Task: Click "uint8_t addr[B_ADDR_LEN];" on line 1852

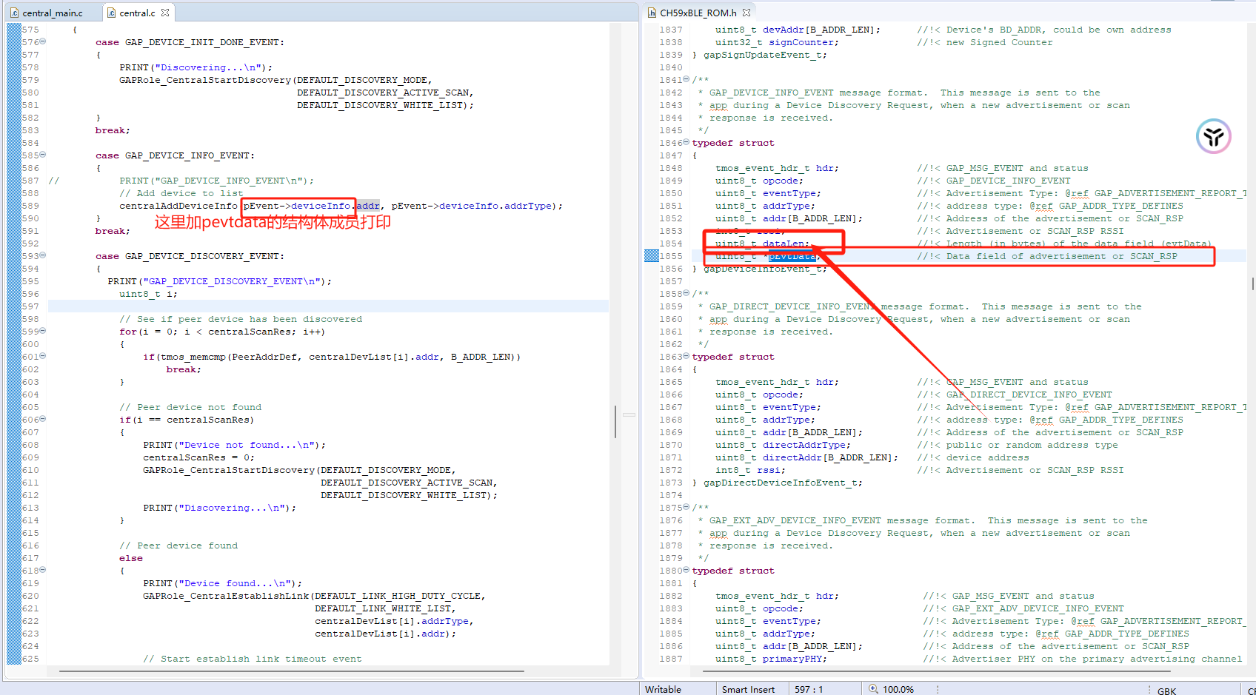Action: tap(789, 218)
